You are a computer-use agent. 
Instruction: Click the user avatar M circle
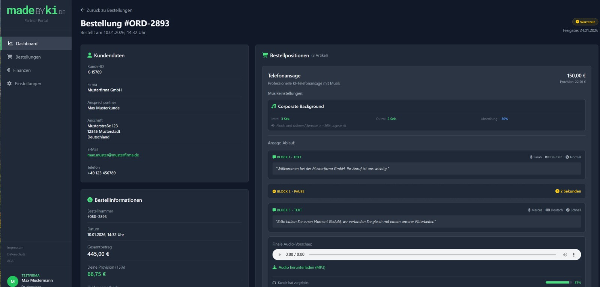13,281
